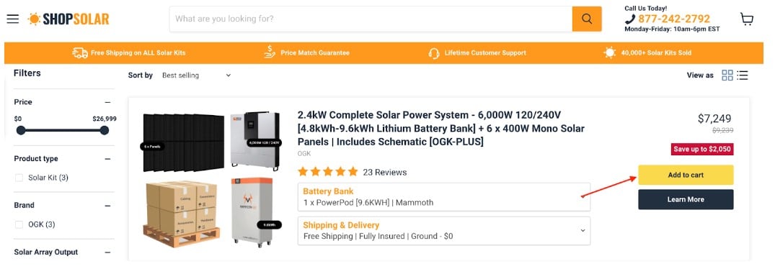Collapse the Price filter section
The height and width of the screenshot is (274, 775).
[x=107, y=102]
